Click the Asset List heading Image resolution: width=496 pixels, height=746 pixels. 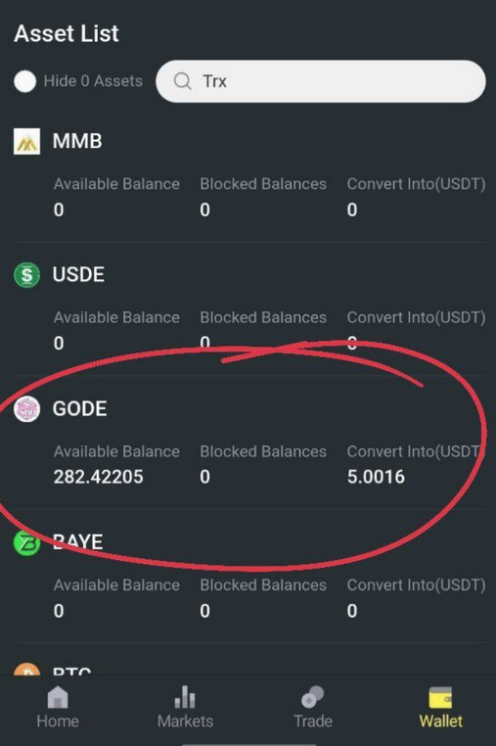67,34
